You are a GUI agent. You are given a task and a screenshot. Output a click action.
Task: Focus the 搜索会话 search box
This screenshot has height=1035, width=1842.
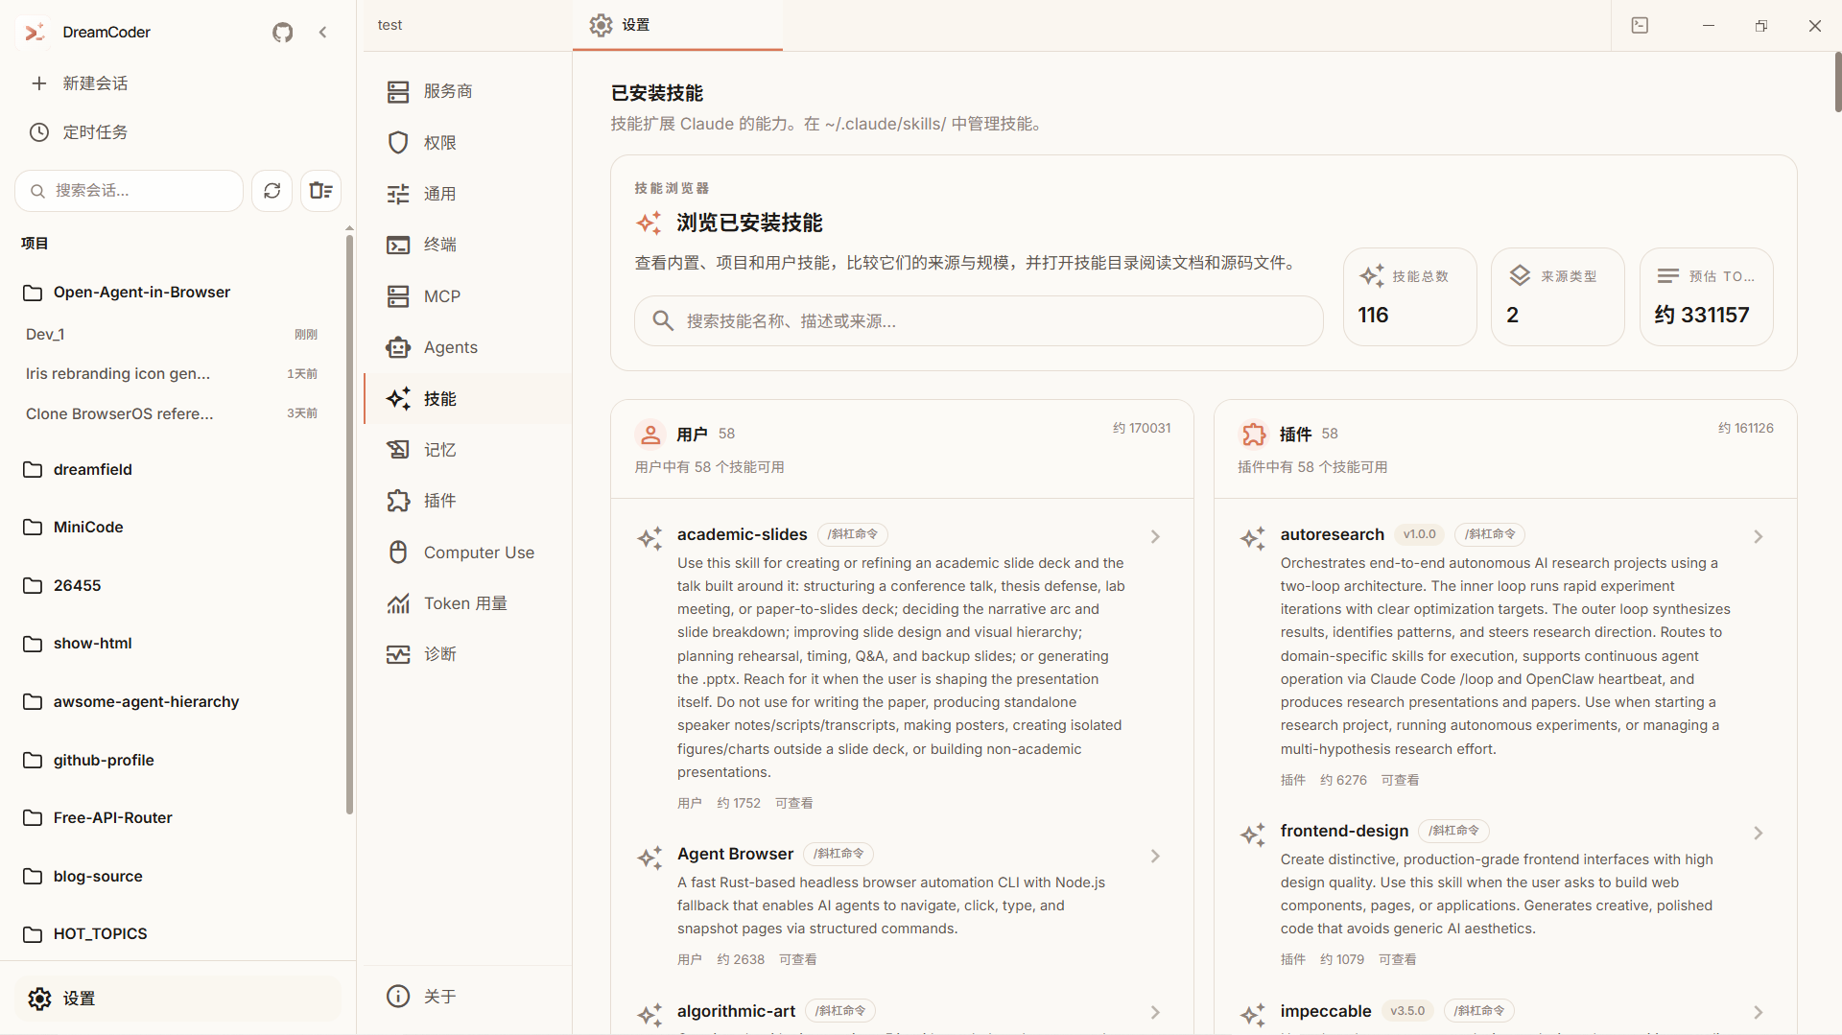[x=130, y=191]
